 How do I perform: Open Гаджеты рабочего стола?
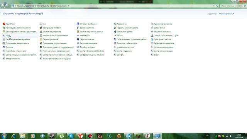(126, 28)
